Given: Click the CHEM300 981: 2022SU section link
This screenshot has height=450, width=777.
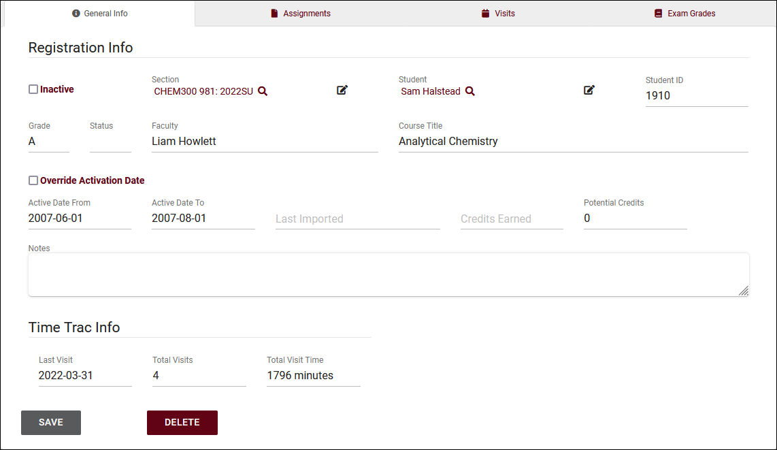Looking at the screenshot, I should click(203, 91).
